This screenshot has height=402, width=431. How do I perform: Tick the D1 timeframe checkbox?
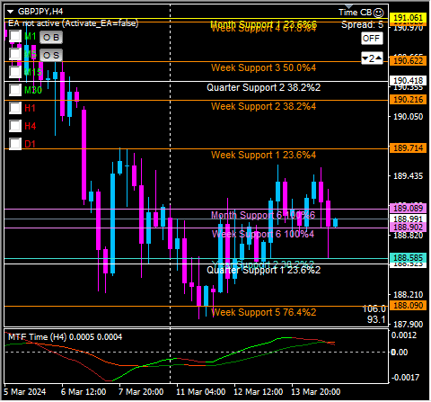click(x=15, y=144)
